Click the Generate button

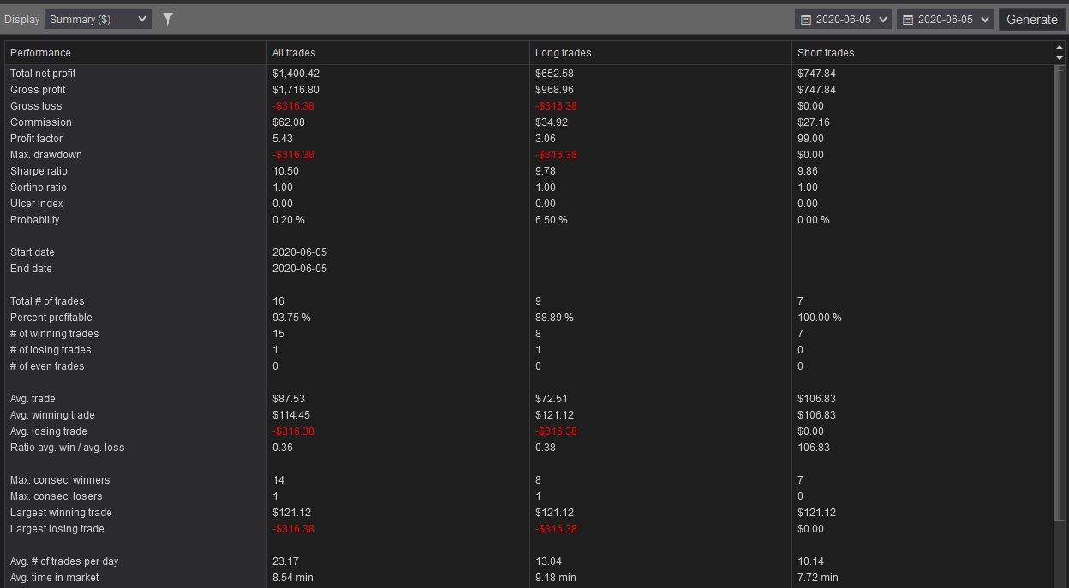(x=1031, y=19)
